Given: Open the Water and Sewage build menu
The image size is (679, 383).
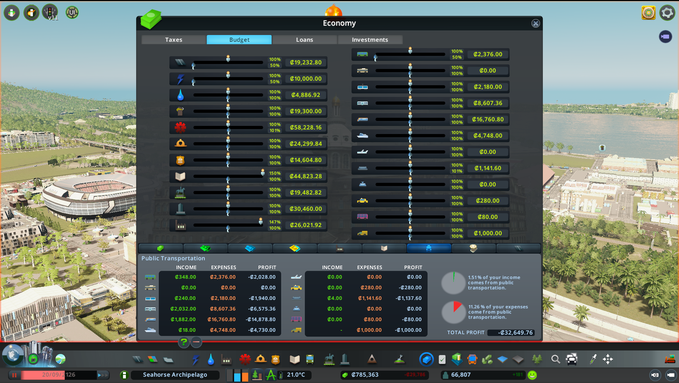Looking at the screenshot, I should [211, 360].
